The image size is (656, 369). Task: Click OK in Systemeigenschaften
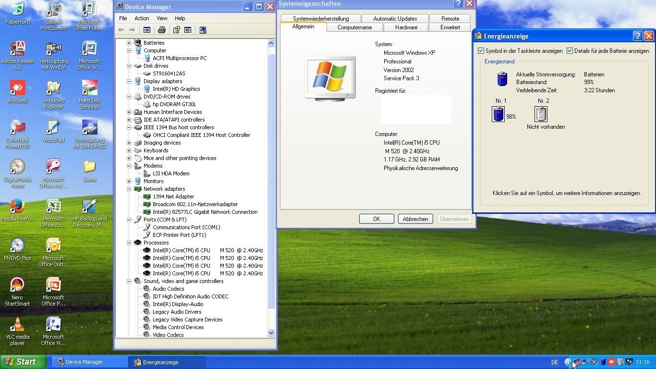[x=377, y=219]
